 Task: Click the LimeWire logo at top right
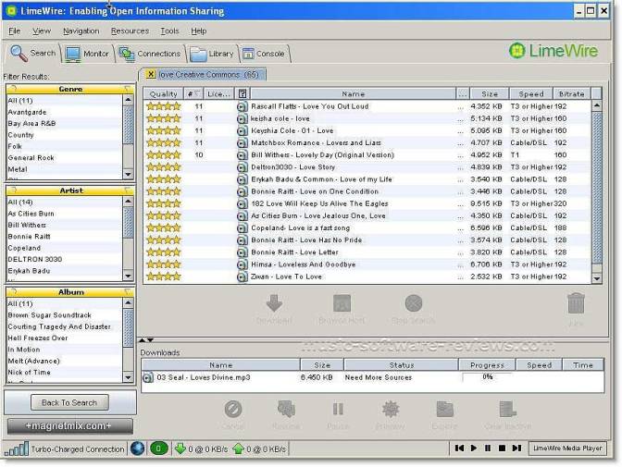pos(554,51)
